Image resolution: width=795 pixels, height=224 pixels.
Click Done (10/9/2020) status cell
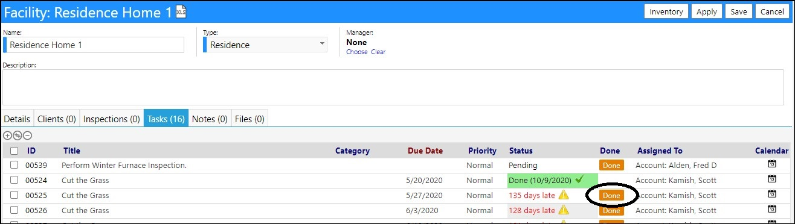553,180
